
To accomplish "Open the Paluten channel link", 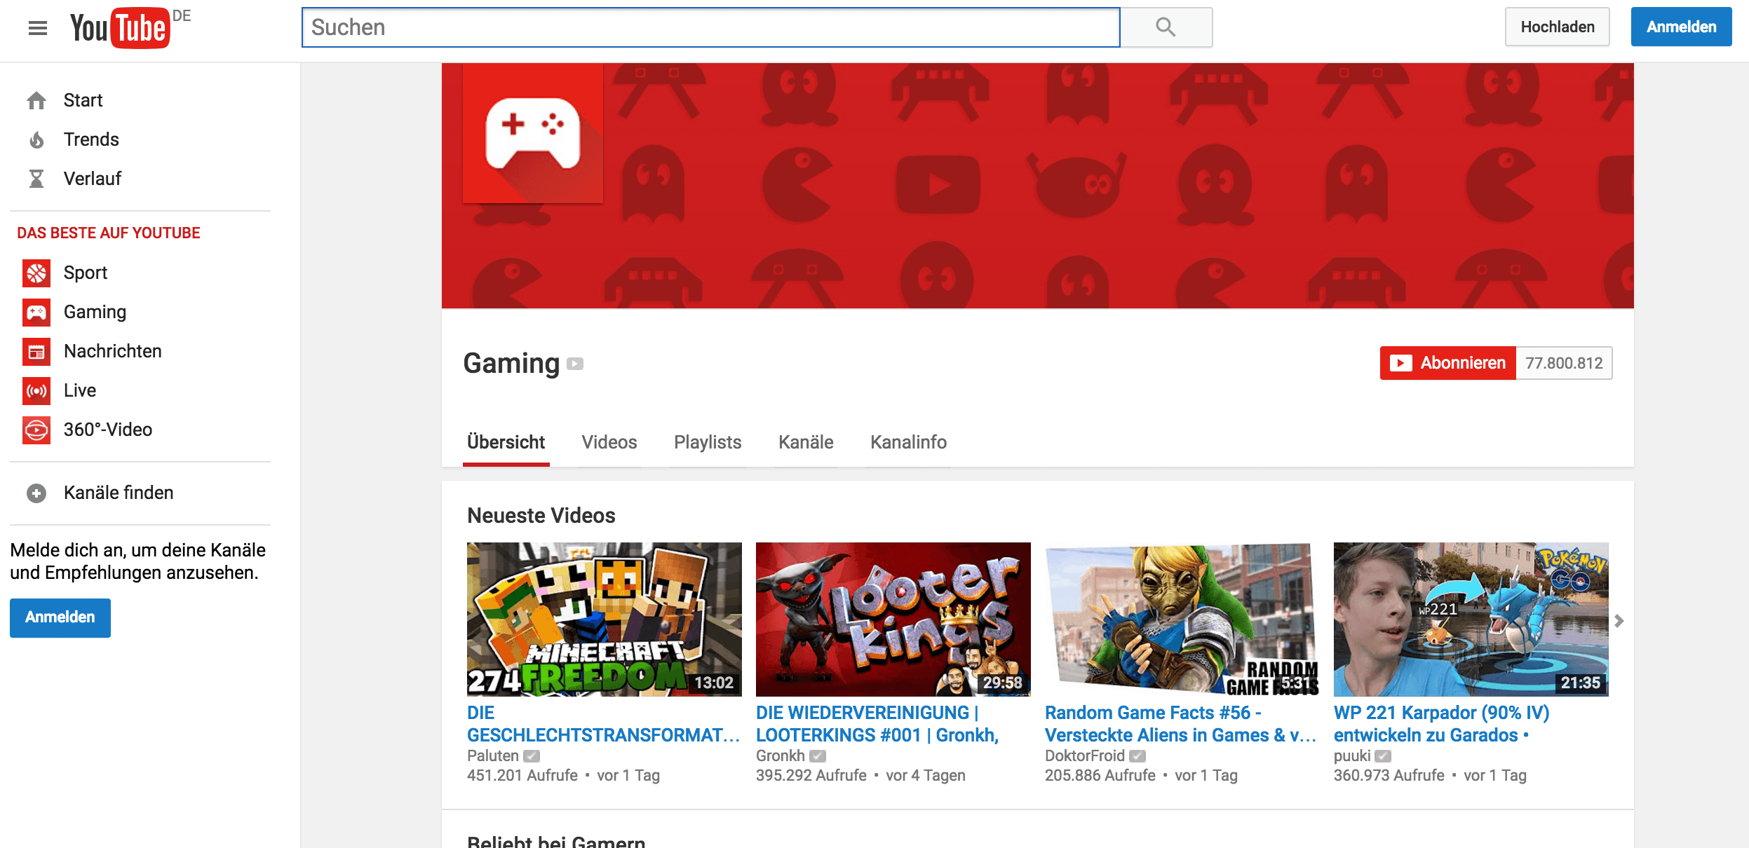I will click(x=493, y=756).
